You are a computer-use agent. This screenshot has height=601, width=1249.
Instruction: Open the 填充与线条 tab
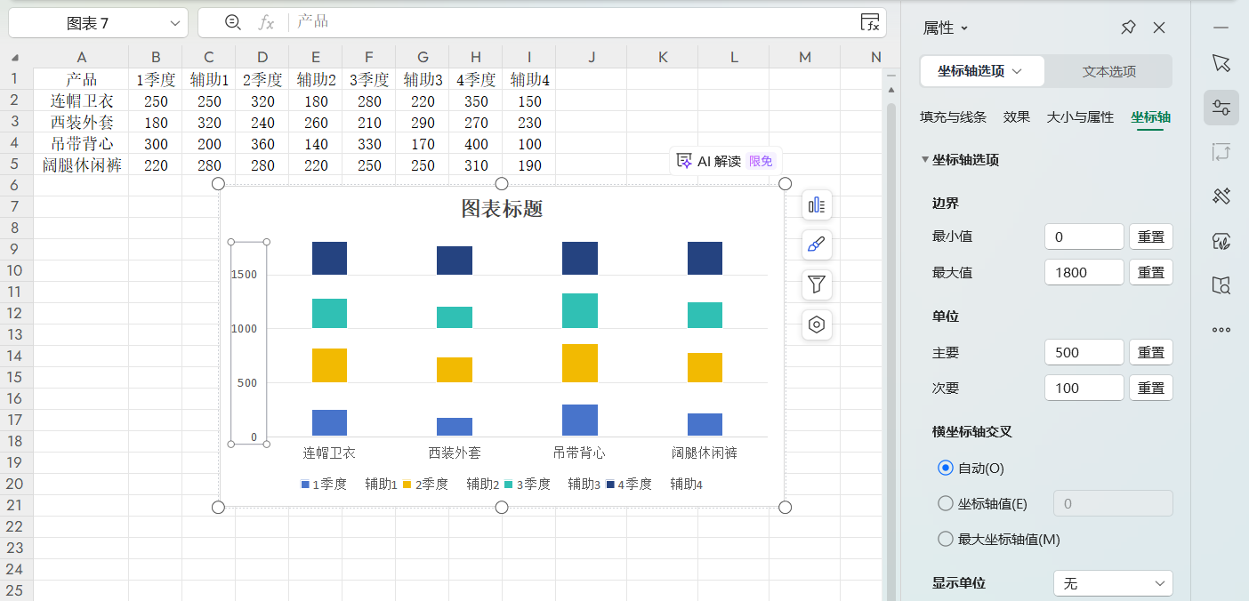tap(954, 116)
